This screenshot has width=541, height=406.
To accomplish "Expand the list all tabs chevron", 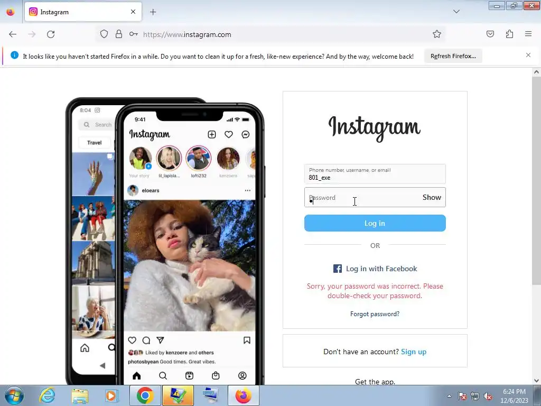I will 456,12.
